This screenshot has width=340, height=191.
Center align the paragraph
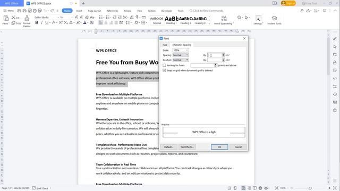[106, 22]
